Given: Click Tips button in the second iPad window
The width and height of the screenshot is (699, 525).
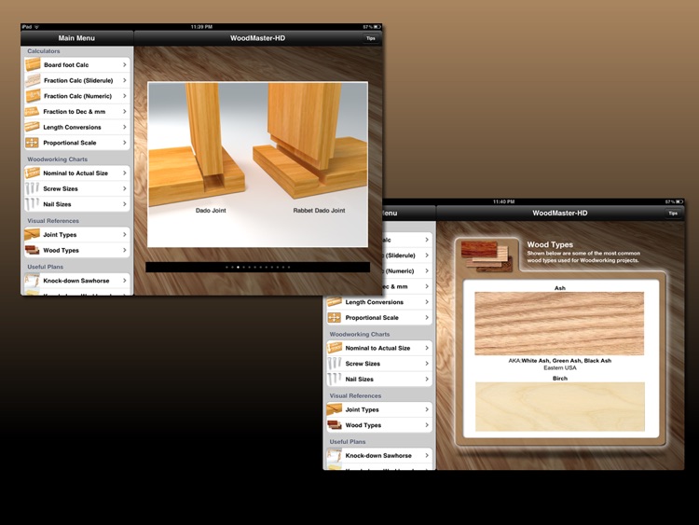Looking at the screenshot, I should click(x=673, y=214).
